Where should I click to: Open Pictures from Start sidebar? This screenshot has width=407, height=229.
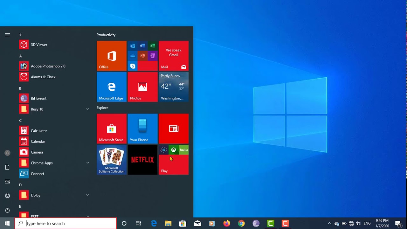point(7,182)
